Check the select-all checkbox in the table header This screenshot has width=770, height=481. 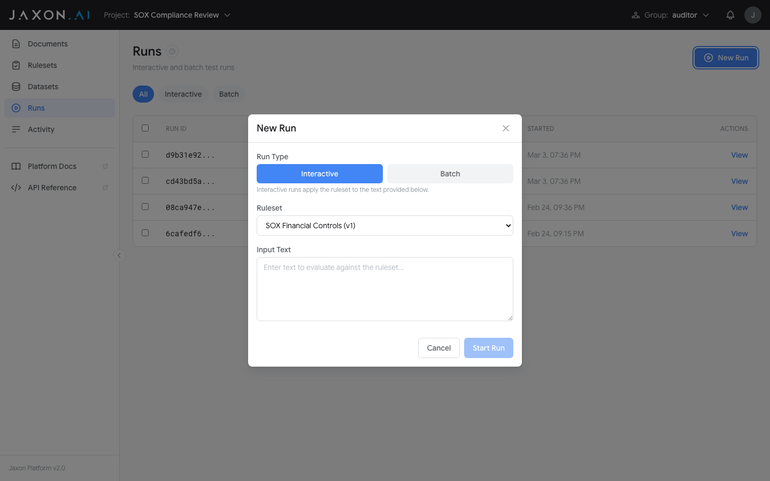pyautogui.click(x=145, y=128)
